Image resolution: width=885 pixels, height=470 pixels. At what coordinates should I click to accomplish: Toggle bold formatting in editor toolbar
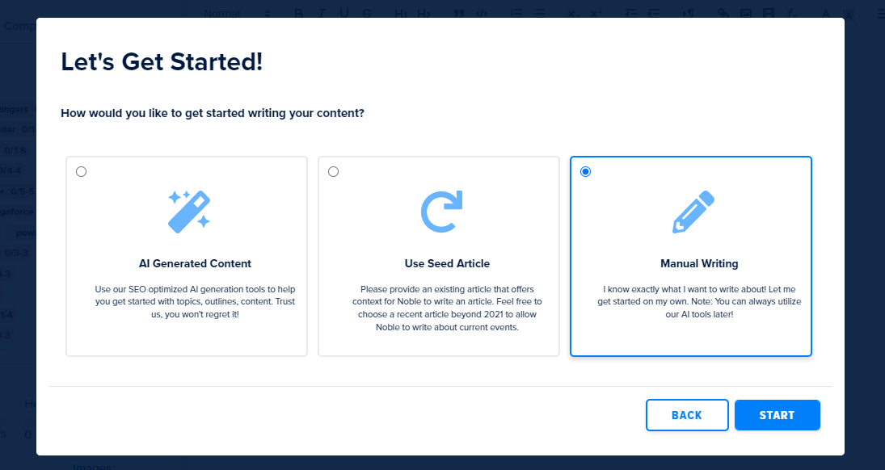(x=298, y=13)
